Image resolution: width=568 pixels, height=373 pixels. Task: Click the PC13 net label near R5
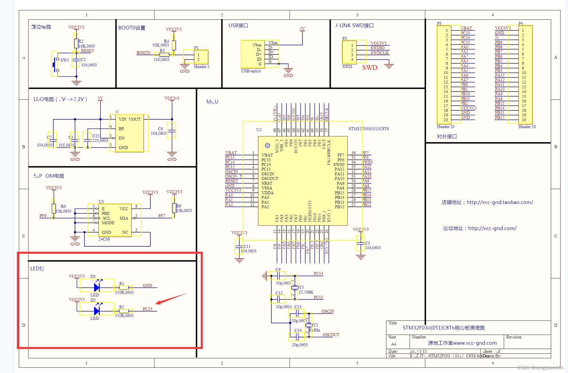[x=148, y=309]
